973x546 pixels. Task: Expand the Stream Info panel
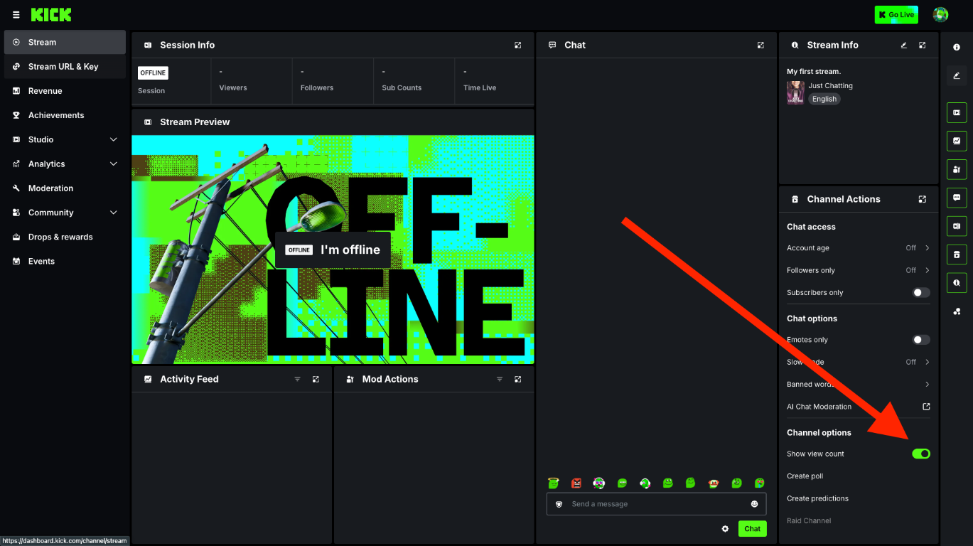pyautogui.click(x=922, y=45)
